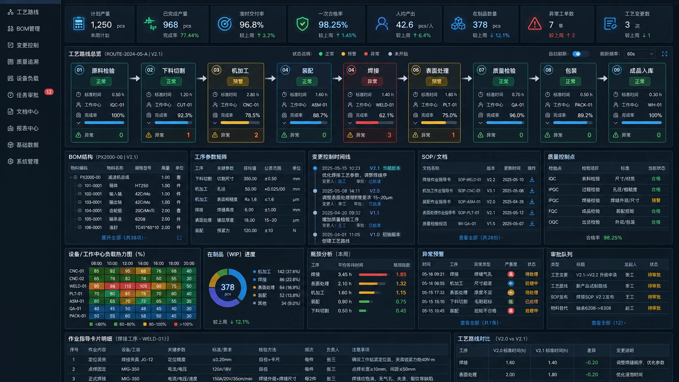
Task: Click the 焊接 bottleneck index 1.85
Action: tap(401, 274)
